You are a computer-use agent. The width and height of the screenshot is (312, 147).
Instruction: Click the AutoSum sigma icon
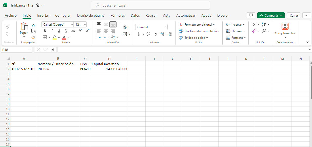click(254, 24)
